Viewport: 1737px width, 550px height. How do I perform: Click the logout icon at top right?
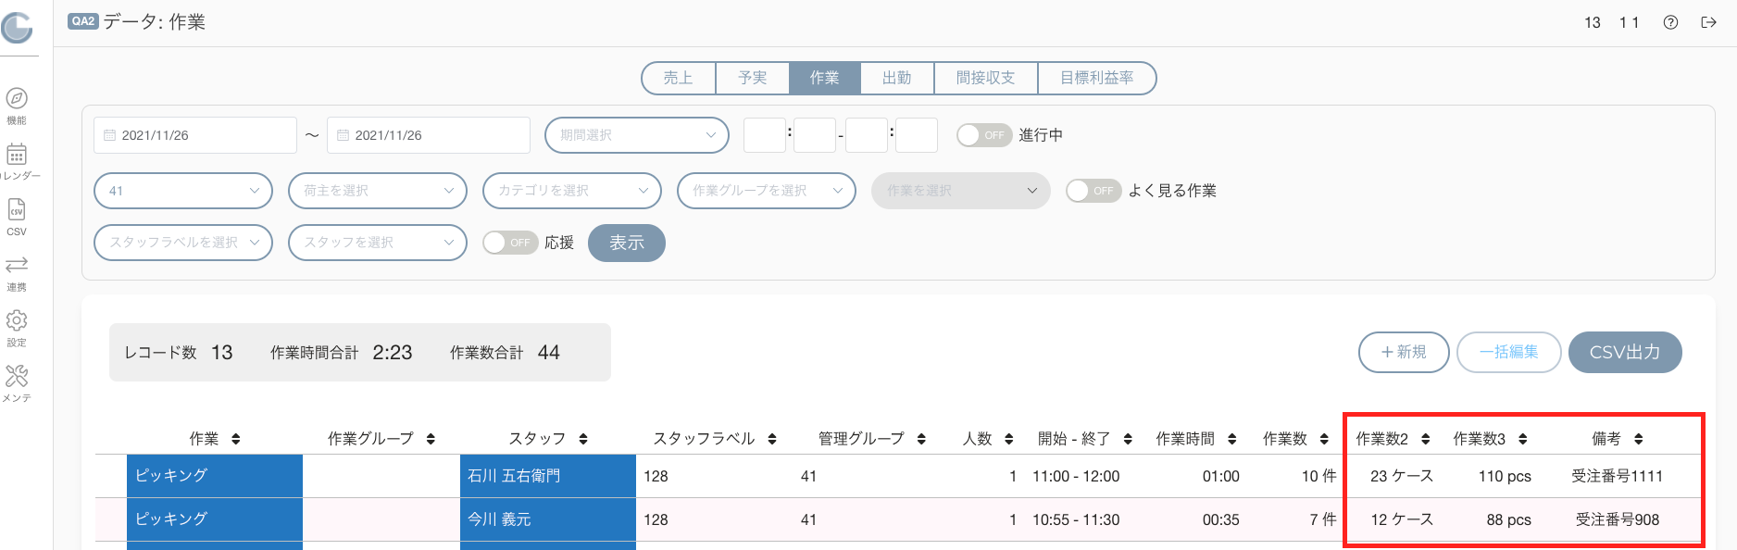[1709, 22]
